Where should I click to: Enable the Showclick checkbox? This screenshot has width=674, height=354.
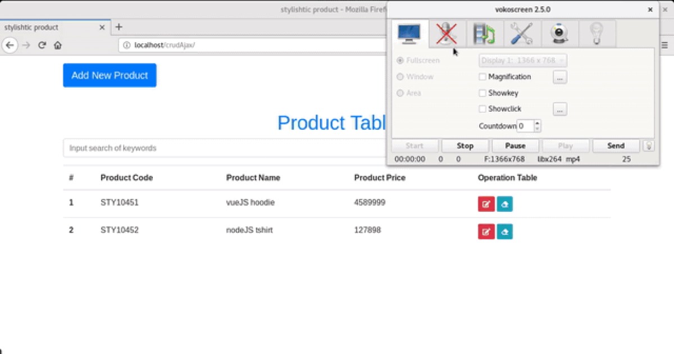coord(482,109)
